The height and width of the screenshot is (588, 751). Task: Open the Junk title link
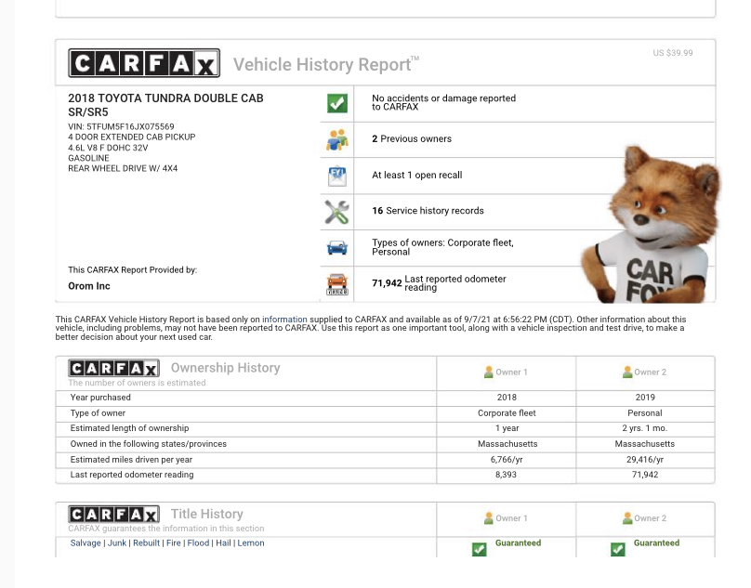pyautogui.click(x=117, y=543)
